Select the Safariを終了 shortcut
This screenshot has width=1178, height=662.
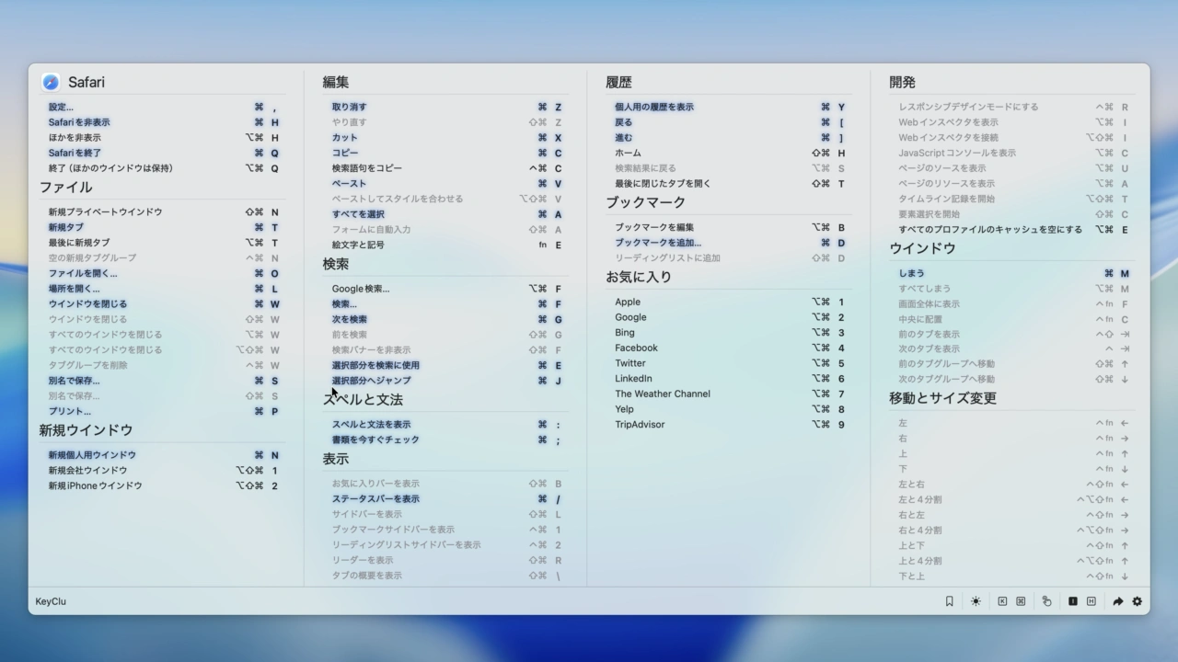coord(164,153)
